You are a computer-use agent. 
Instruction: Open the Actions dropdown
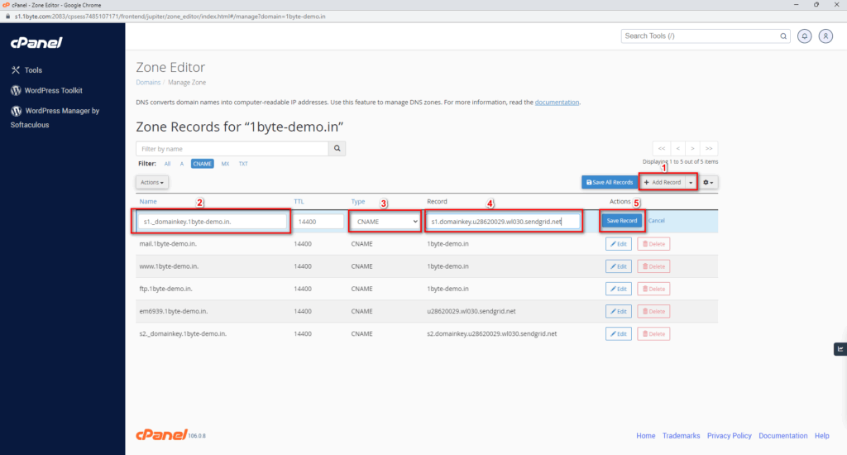[x=152, y=183]
